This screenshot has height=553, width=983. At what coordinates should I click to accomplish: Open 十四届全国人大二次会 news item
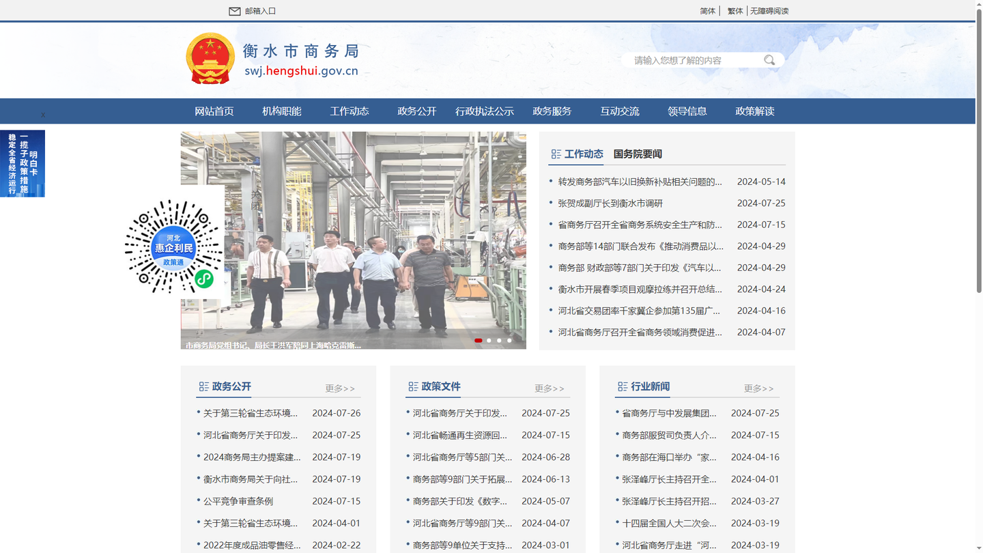670,524
